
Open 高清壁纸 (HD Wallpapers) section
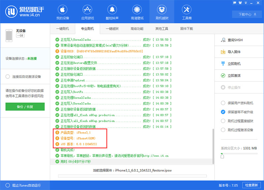click(x=137, y=12)
